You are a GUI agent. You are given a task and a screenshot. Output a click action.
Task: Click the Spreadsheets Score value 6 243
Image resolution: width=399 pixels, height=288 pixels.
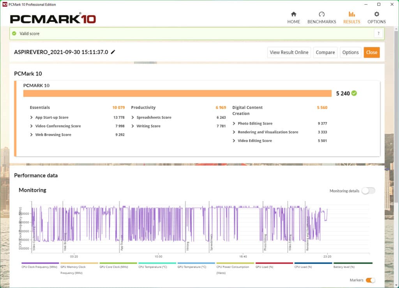coord(221,118)
